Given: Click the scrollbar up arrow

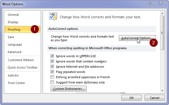Looking at the screenshot, I should pyautogui.click(x=162, y=13).
